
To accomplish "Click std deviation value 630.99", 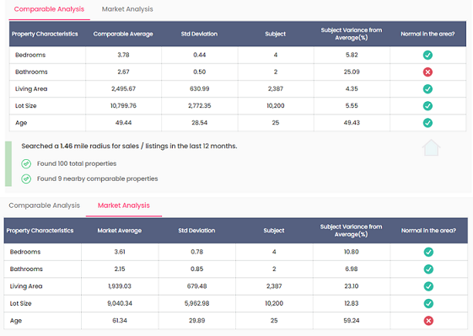I will click(199, 89).
